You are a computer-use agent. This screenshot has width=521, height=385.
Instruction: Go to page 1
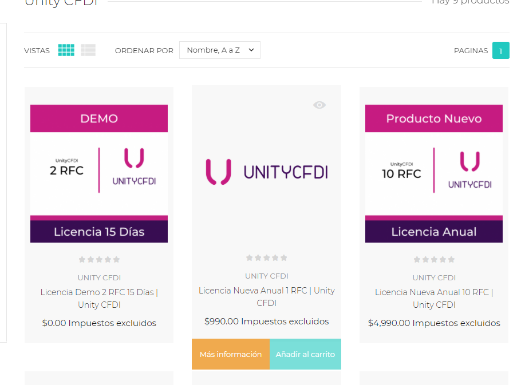501,50
